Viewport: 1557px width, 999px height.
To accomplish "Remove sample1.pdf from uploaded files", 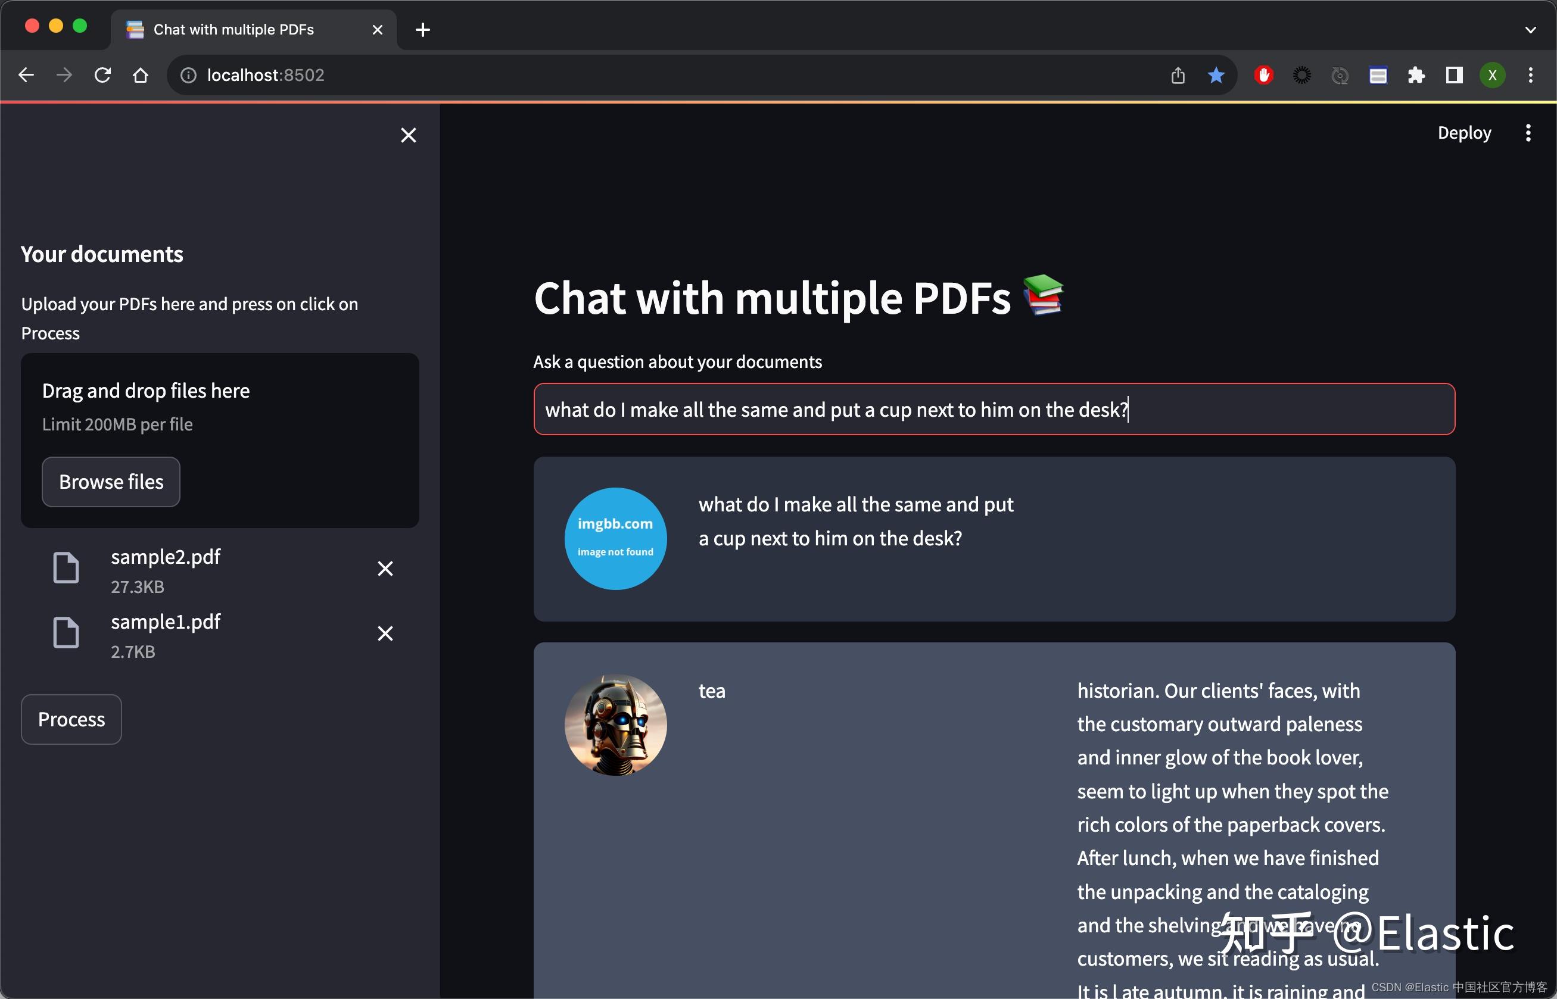I will pyautogui.click(x=385, y=634).
